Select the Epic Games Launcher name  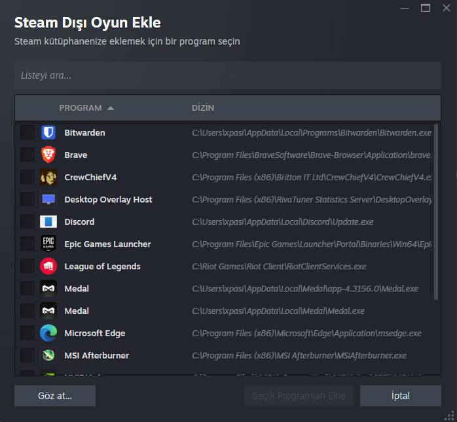pyautogui.click(x=107, y=244)
